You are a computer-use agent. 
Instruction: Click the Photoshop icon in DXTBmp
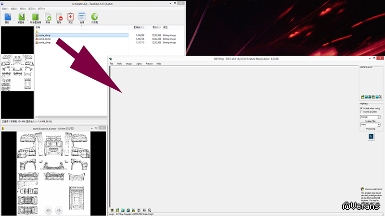[x=371, y=137]
